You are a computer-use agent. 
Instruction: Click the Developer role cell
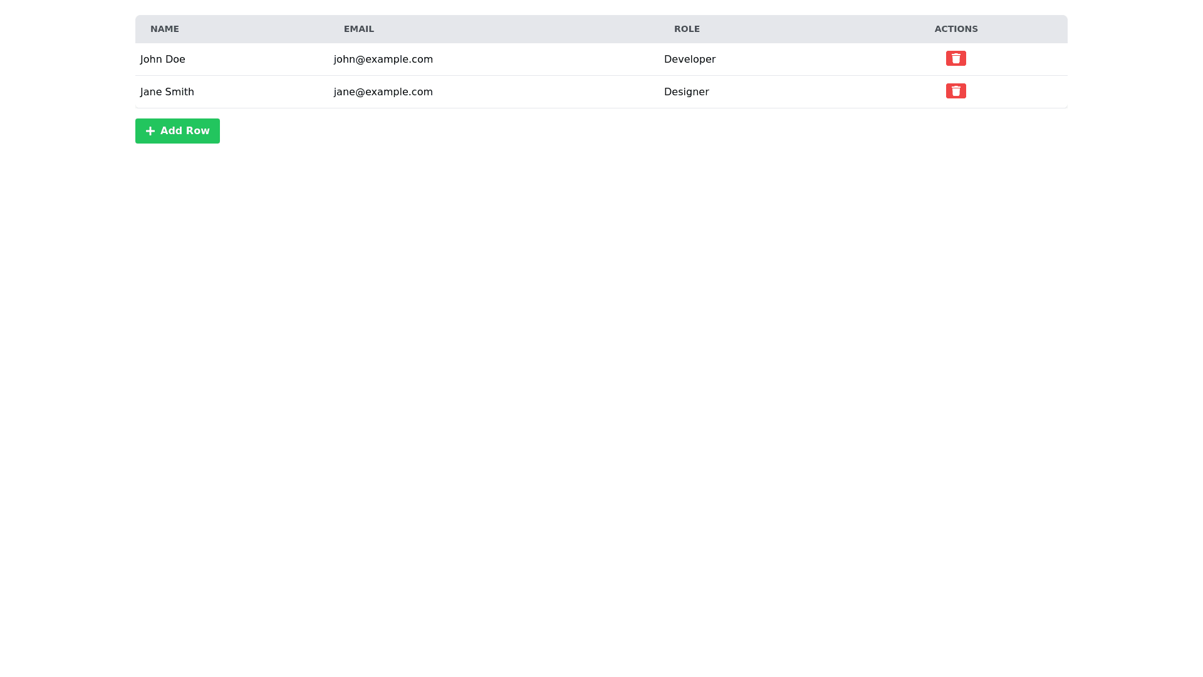coord(689,60)
